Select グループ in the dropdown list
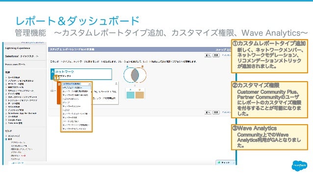 [66, 102]
